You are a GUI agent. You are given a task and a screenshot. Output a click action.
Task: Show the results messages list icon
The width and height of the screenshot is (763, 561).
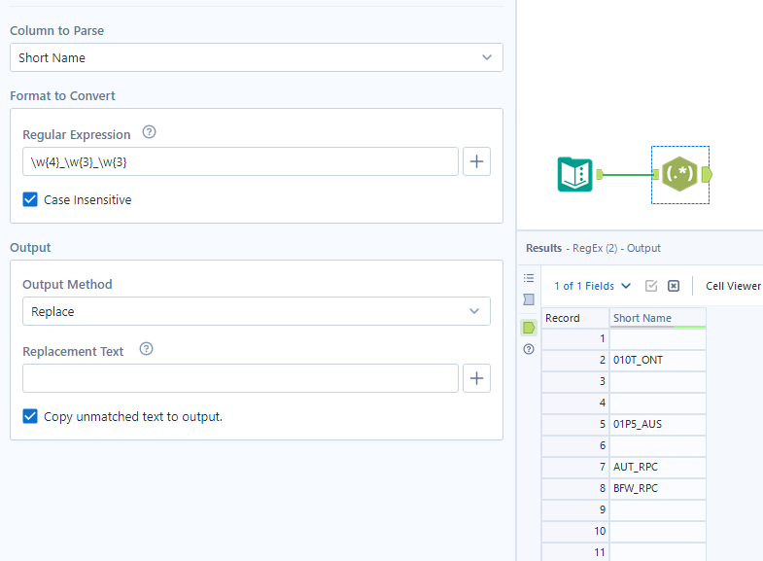tap(529, 278)
